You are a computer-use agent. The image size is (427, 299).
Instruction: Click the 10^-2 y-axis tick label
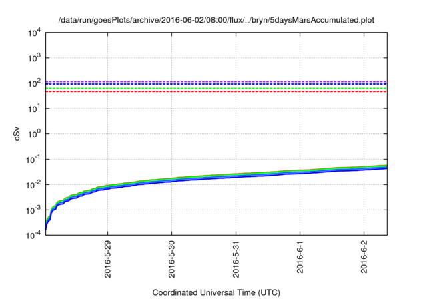tap(33, 185)
